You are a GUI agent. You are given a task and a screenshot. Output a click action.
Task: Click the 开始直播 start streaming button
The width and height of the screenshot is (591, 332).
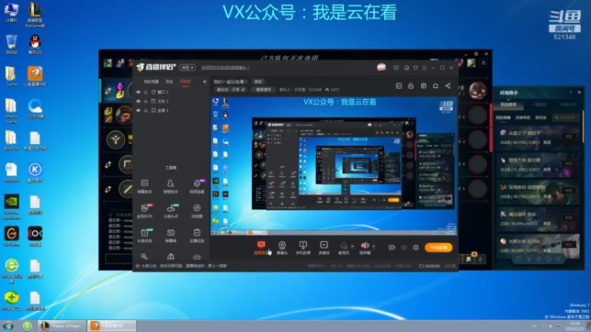[438, 247]
